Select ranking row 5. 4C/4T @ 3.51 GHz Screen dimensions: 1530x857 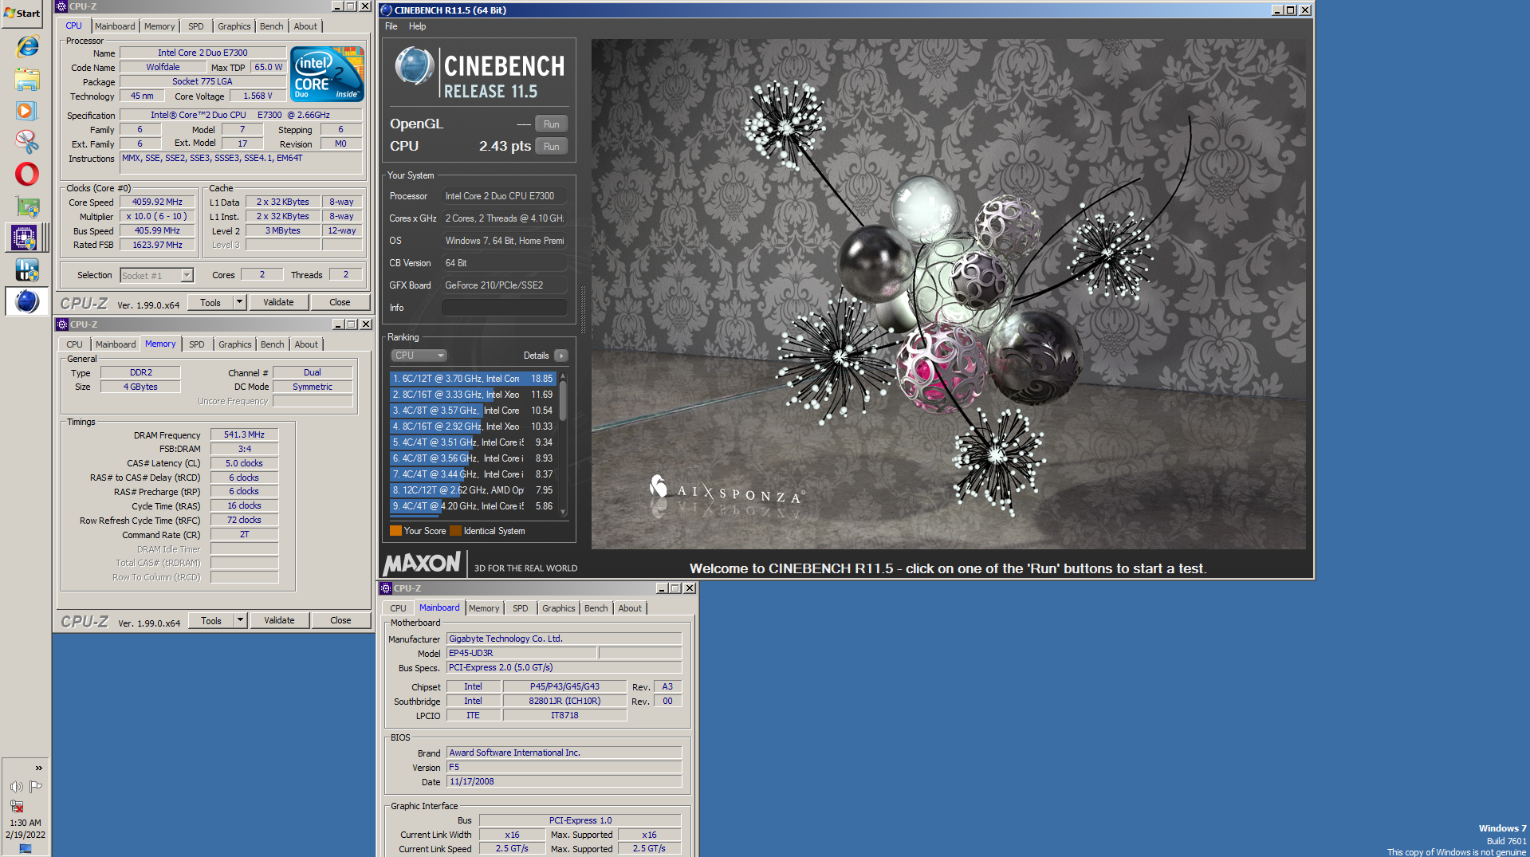tap(473, 442)
